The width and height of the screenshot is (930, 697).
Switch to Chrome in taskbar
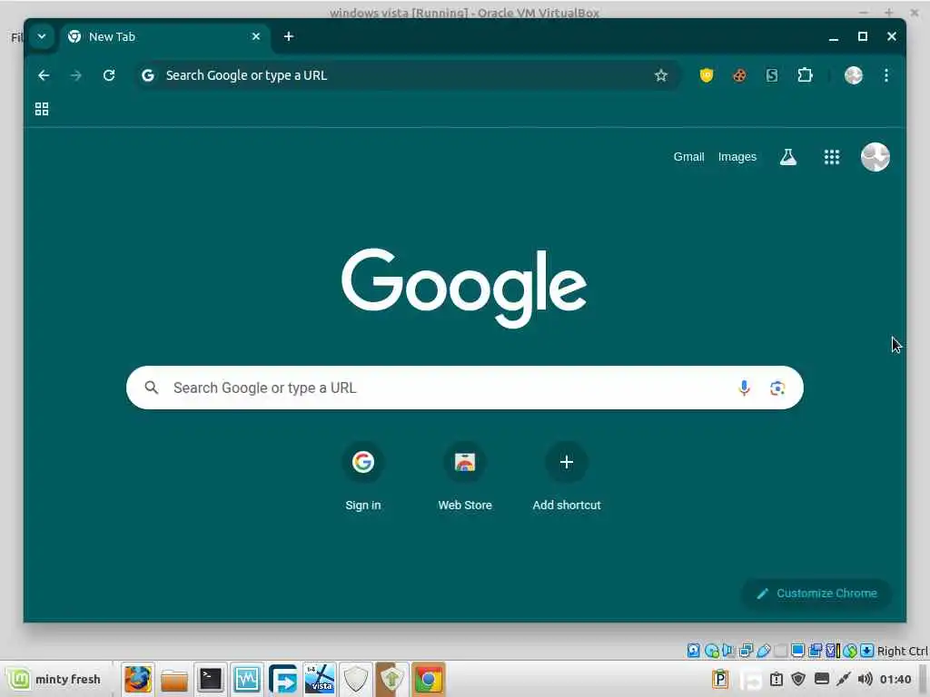(429, 679)
